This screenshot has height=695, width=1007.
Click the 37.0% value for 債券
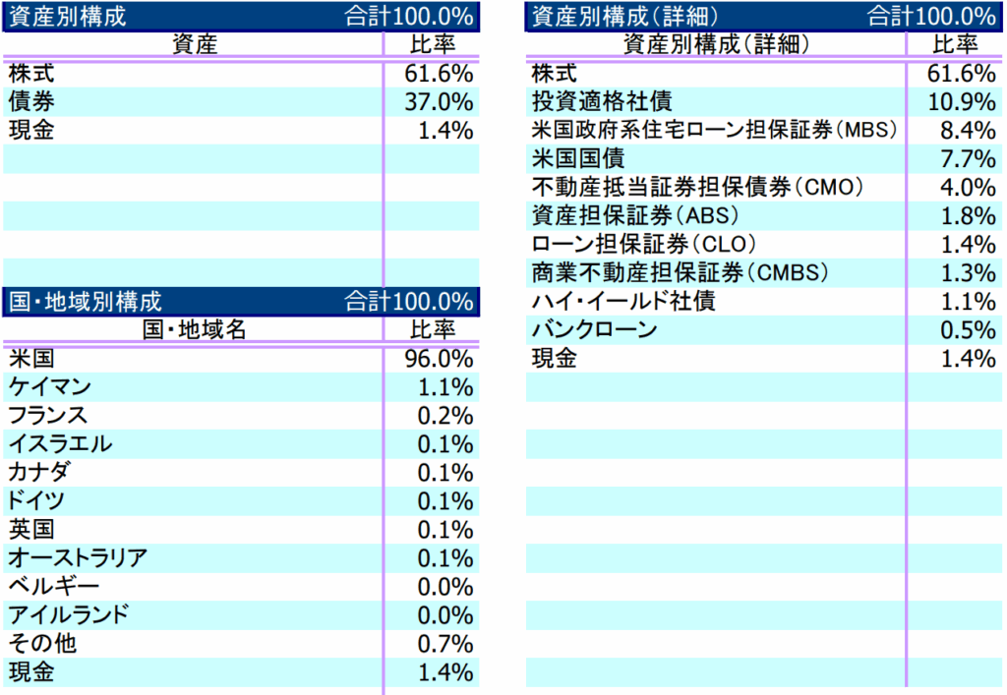click(x=439, y=101)
